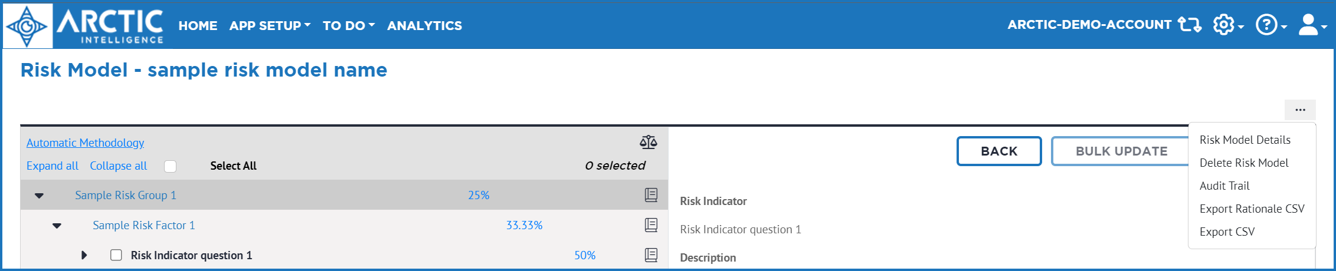Click the BACK button

coord(999,151)
